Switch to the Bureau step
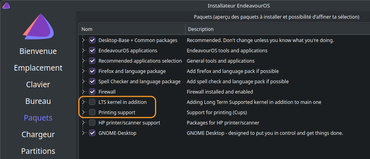This screenshot has height=159, width=370. coord(38,101)
